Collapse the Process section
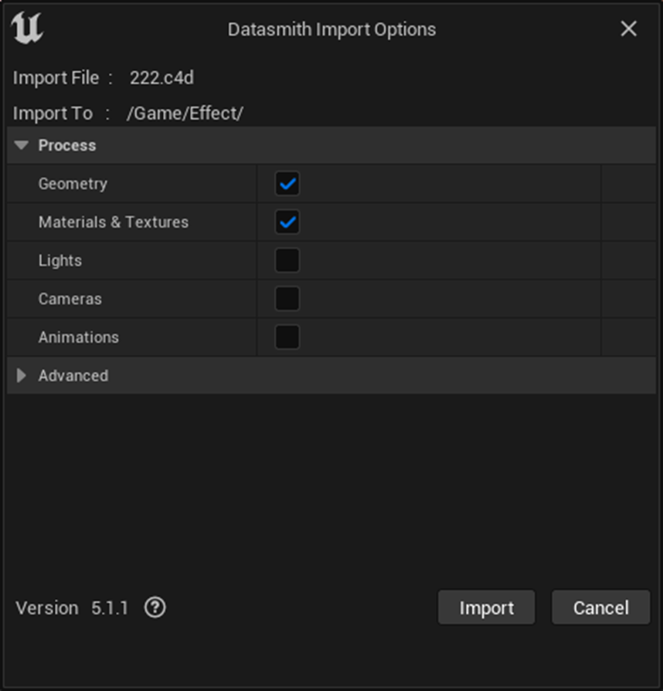The height and width of the screenshot is (691, 663). (x=21, y=145)
